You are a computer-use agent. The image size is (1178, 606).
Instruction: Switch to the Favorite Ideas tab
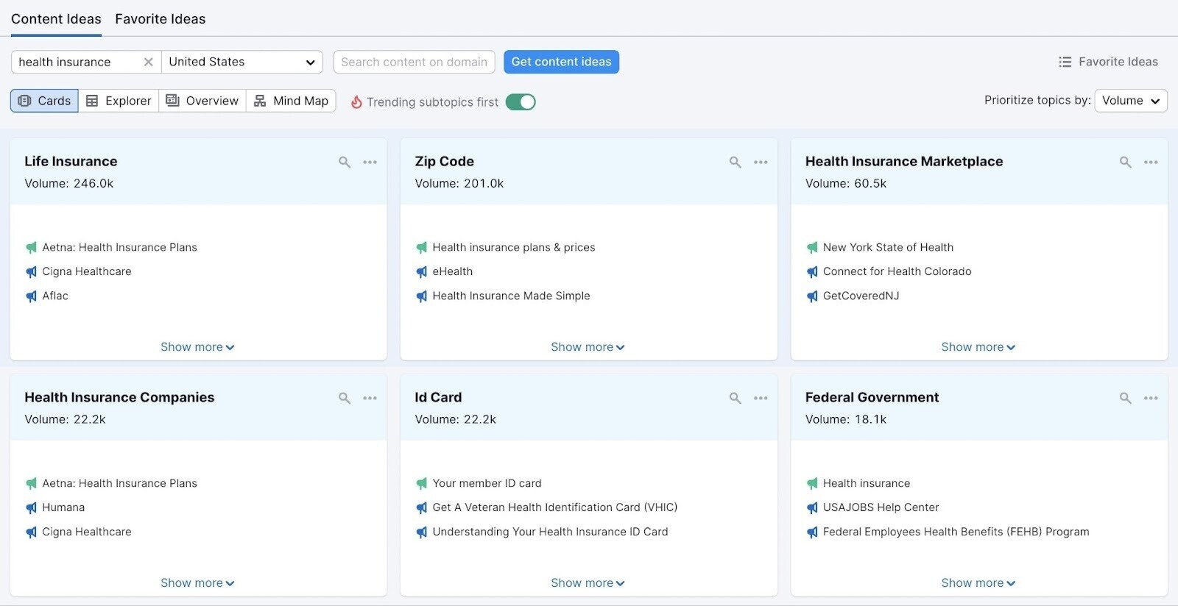(x=161, y=19)
